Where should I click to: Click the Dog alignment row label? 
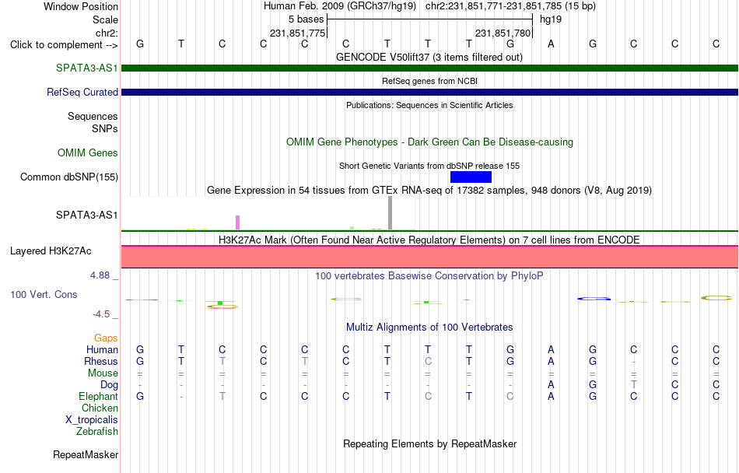click(109, 385)
